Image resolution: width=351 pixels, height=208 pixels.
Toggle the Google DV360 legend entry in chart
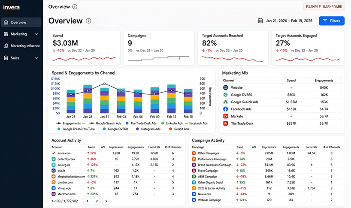coord(115,129)
